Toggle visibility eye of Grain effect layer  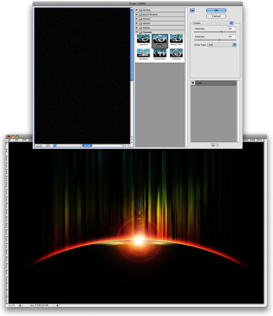193,83
